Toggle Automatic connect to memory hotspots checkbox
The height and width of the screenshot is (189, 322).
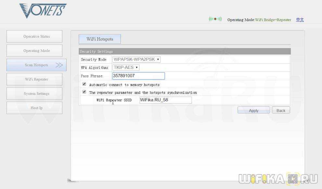pyautogui.click(x=84, y=84)
